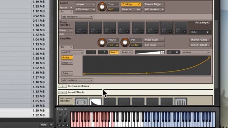Toggle the Active button for the modulation table

click(x=67, y=58)
